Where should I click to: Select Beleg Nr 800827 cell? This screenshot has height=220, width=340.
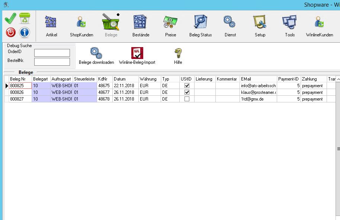tap(20, 99)
